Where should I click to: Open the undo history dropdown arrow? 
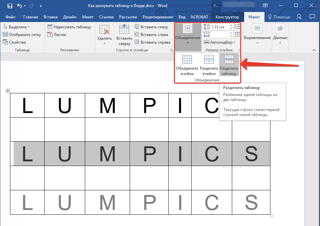(x=25, y=6)
